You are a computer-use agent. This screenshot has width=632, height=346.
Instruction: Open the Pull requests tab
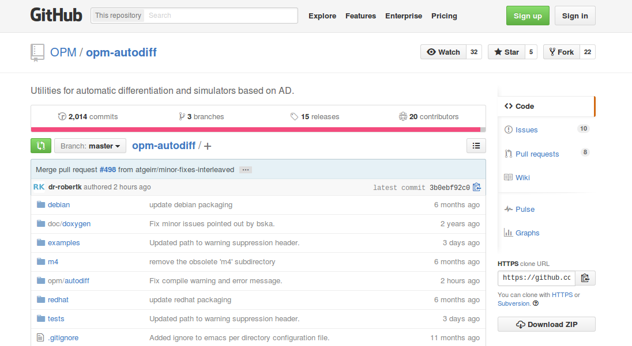[546, 154]
